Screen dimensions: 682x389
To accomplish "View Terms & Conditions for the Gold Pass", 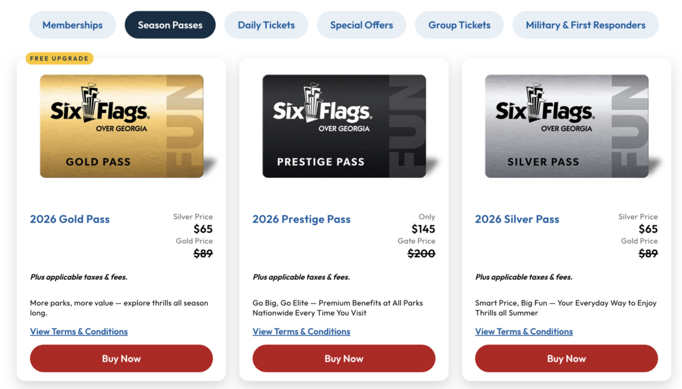I will pos(79,331).
